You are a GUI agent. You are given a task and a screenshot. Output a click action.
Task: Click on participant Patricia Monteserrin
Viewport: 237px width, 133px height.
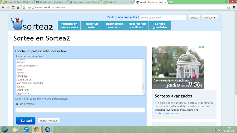(27, 66)
